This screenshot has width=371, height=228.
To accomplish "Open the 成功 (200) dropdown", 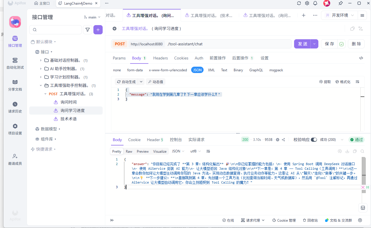I will [331, 140].
